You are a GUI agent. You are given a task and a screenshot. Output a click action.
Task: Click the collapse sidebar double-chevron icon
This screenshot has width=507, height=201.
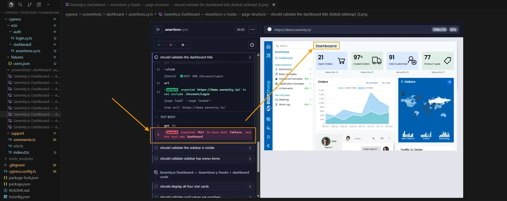[268, 146]
